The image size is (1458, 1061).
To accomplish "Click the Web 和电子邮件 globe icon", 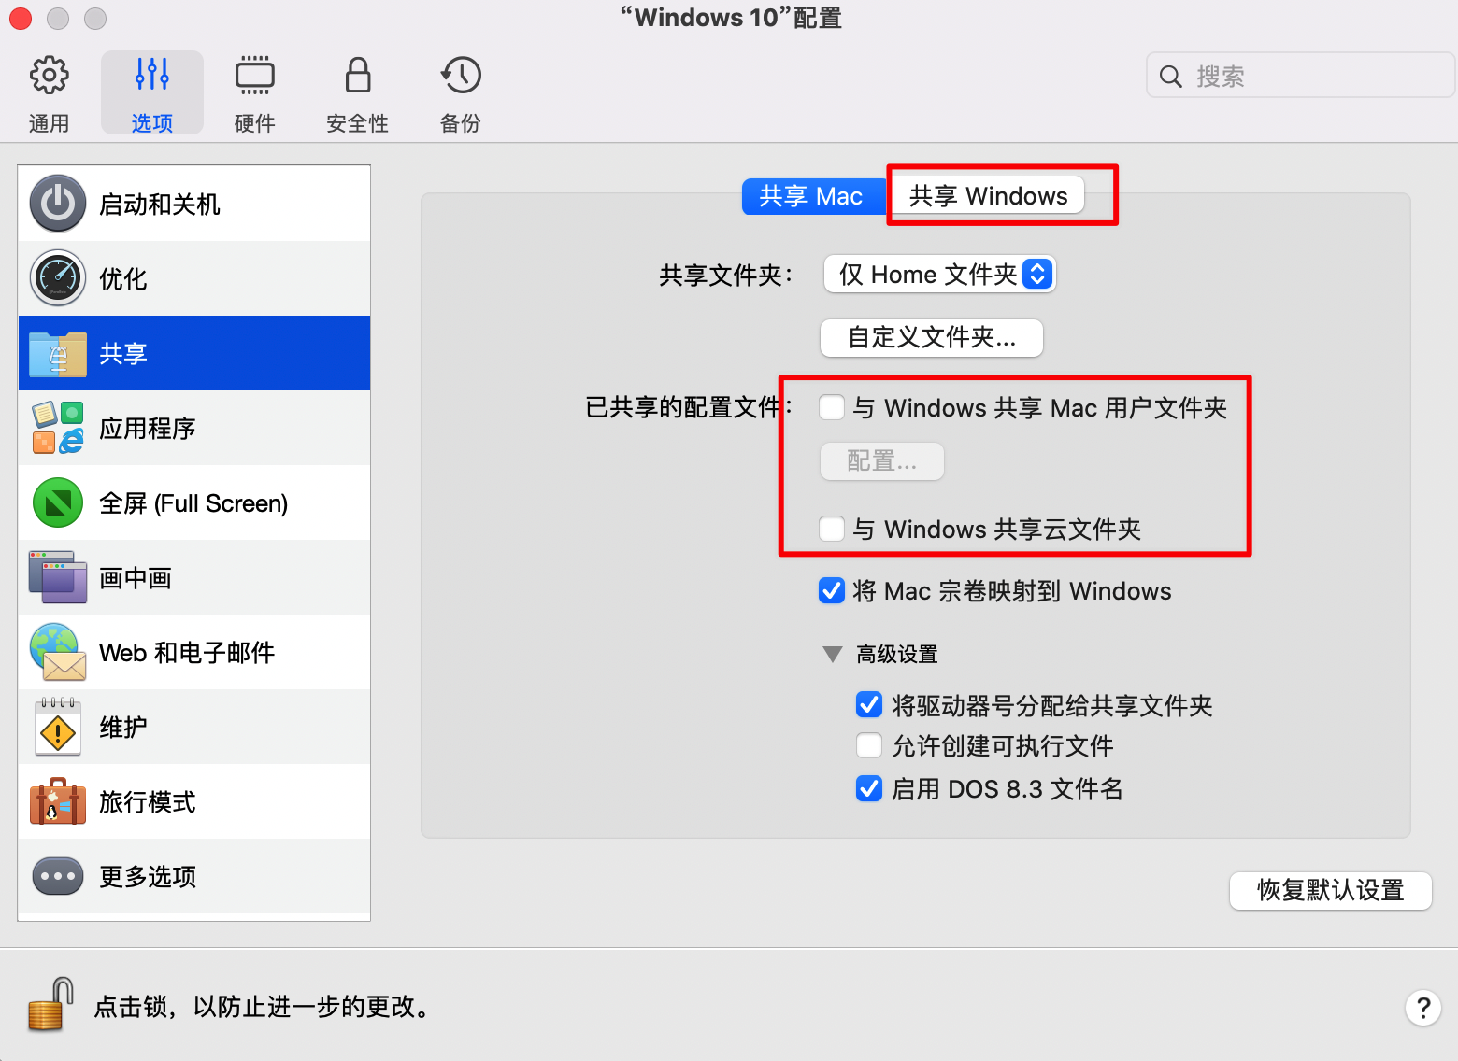I will pyautogui.click(x=58, y=652).
